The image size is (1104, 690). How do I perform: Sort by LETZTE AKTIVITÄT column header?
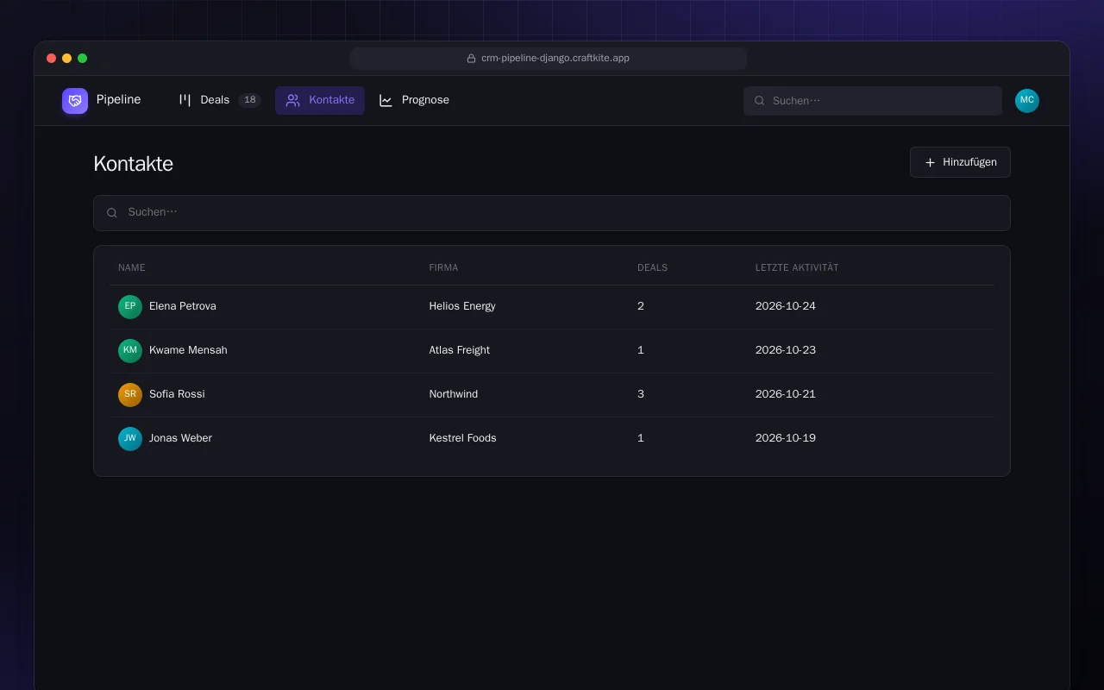797,267
